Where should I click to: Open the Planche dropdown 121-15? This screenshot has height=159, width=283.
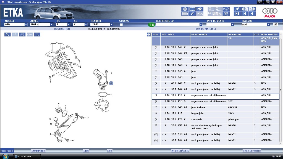tap(111, 25)
